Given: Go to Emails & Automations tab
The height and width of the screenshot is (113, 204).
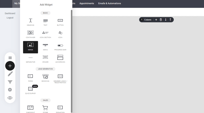Looking at the screenshot, I should (109, 3).
